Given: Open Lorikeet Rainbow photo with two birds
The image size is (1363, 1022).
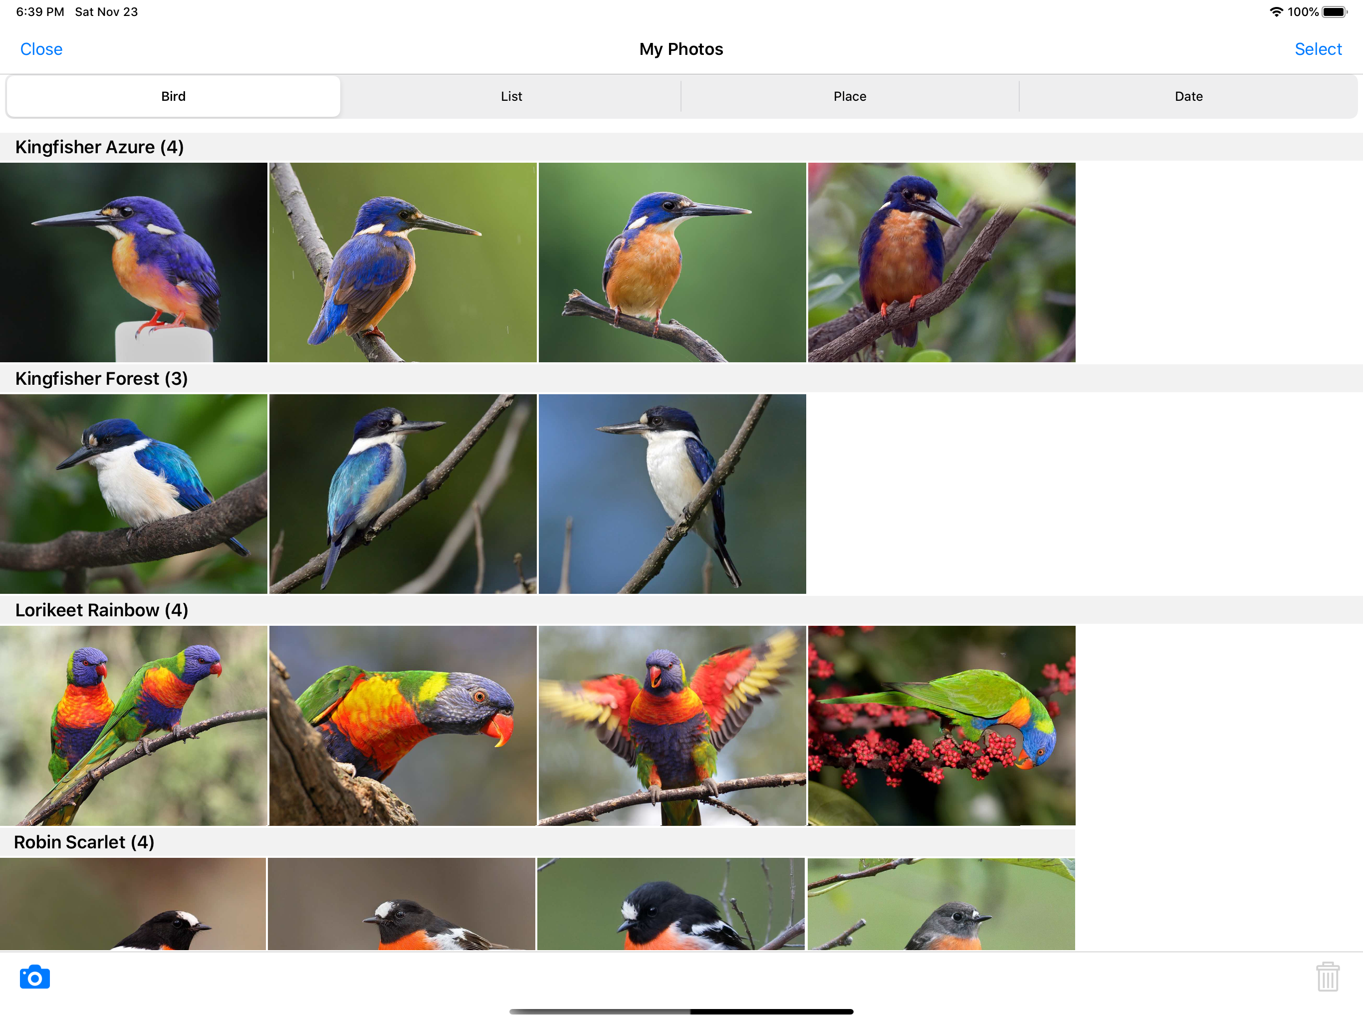Looking at the screenshot, I should (x=134, y=726).
